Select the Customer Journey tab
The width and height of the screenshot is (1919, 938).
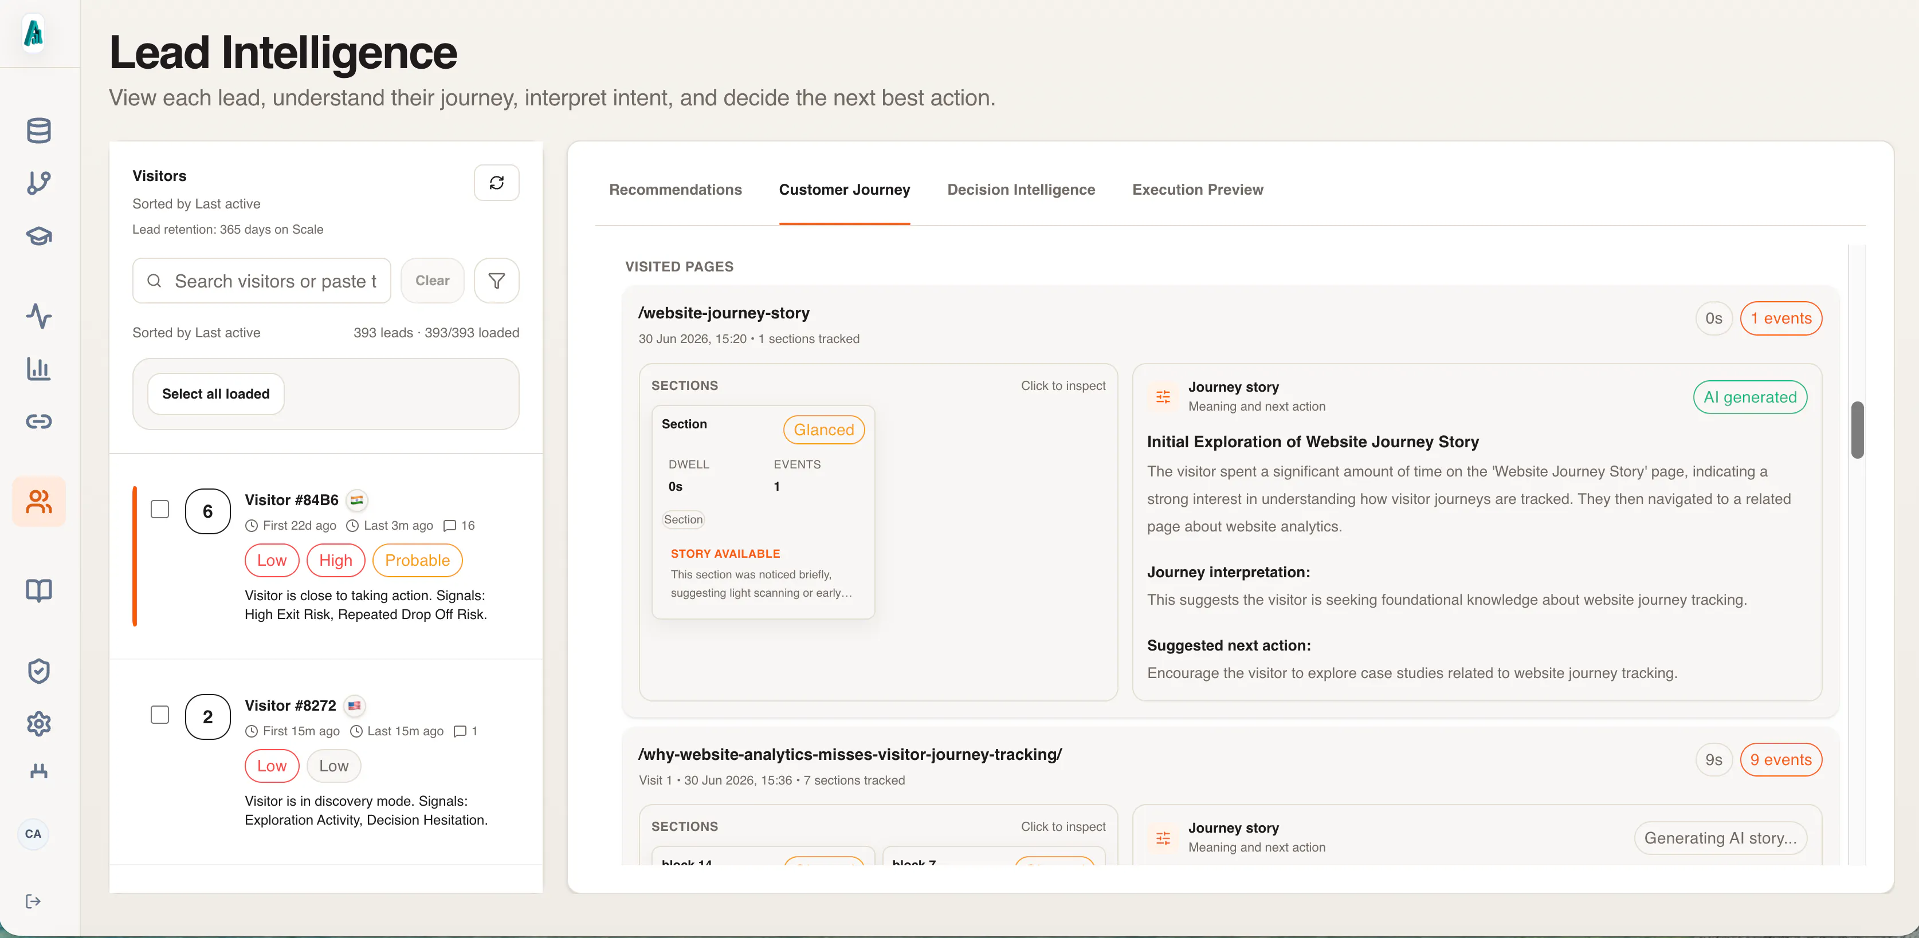point(845,190)
